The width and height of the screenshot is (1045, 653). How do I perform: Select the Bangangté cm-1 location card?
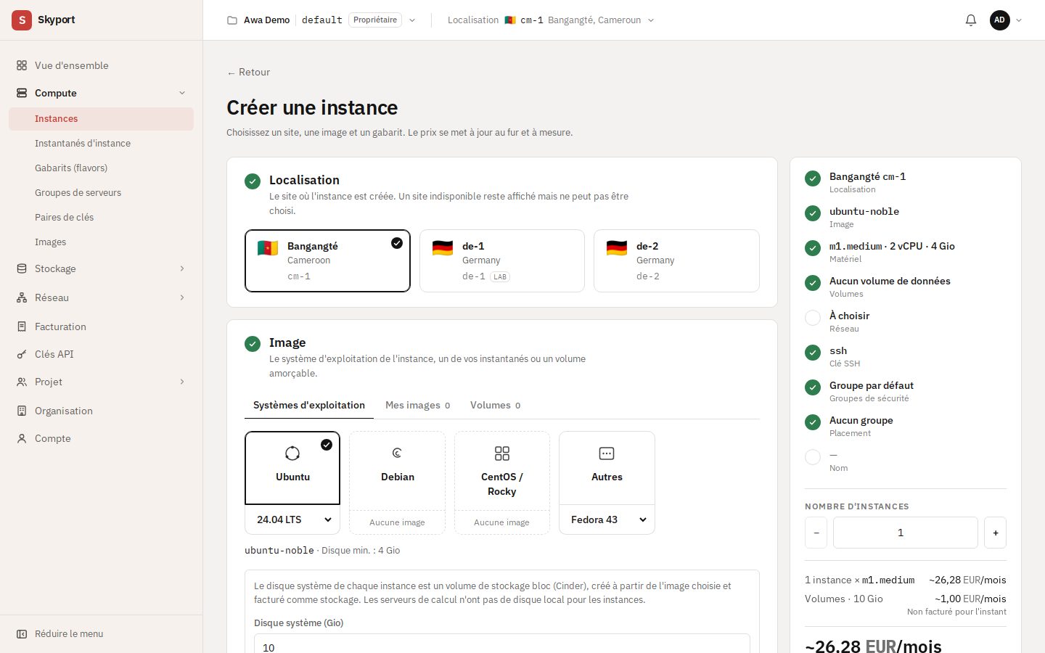tap(327, 260)
